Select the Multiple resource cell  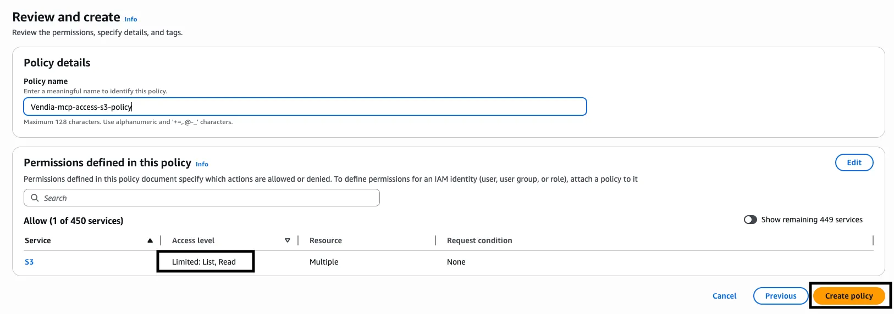click(x=324, y=262)
